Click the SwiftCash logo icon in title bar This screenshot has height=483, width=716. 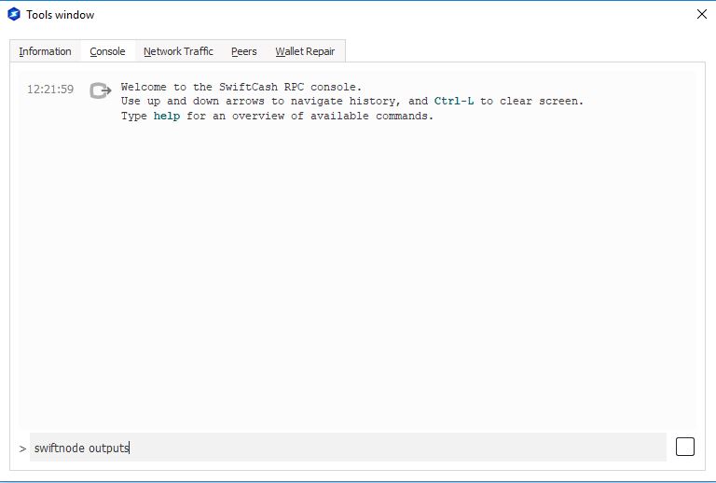14,14
